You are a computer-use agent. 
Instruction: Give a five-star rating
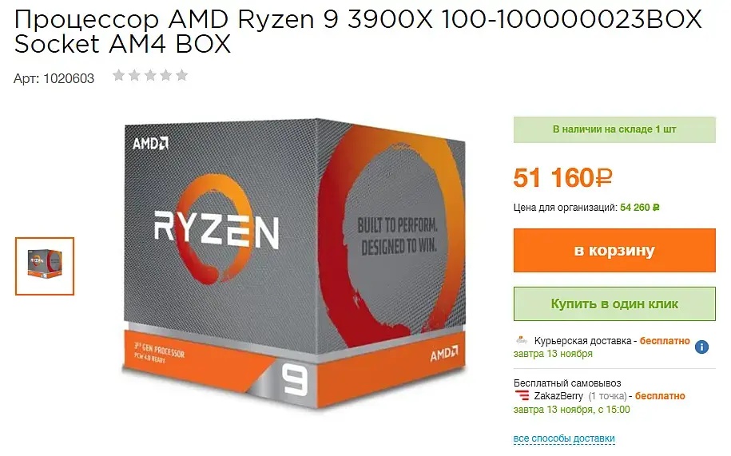coord(182,75)
